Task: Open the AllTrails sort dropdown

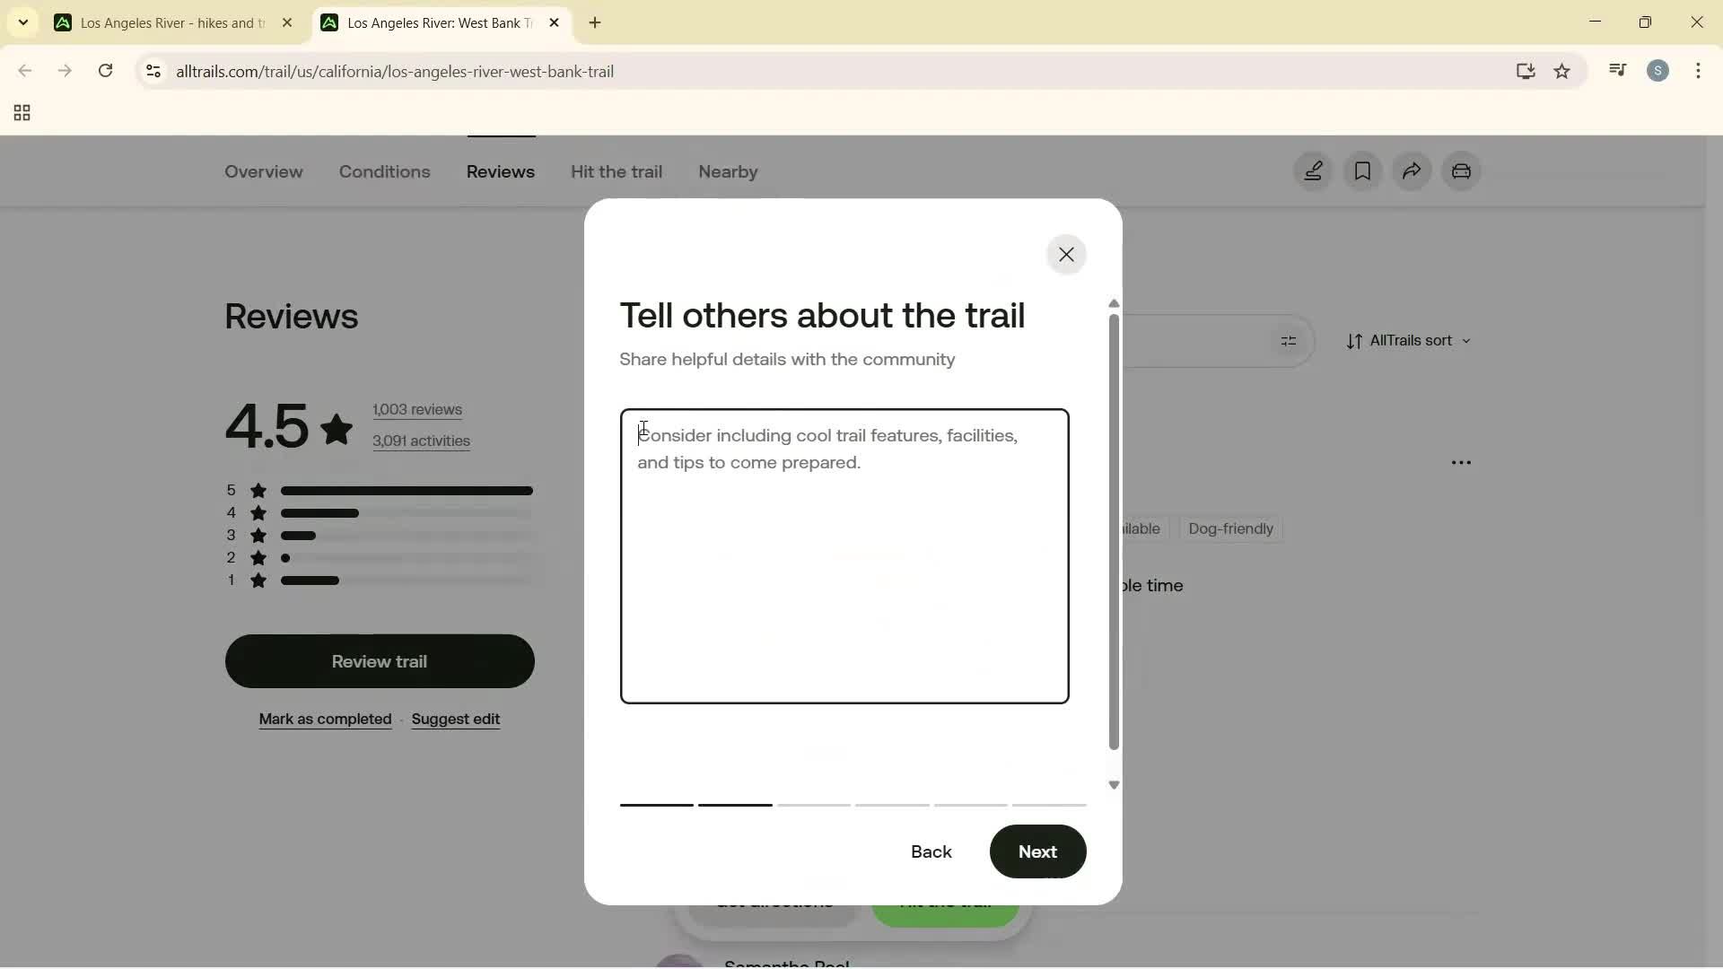Action: 1407,341
